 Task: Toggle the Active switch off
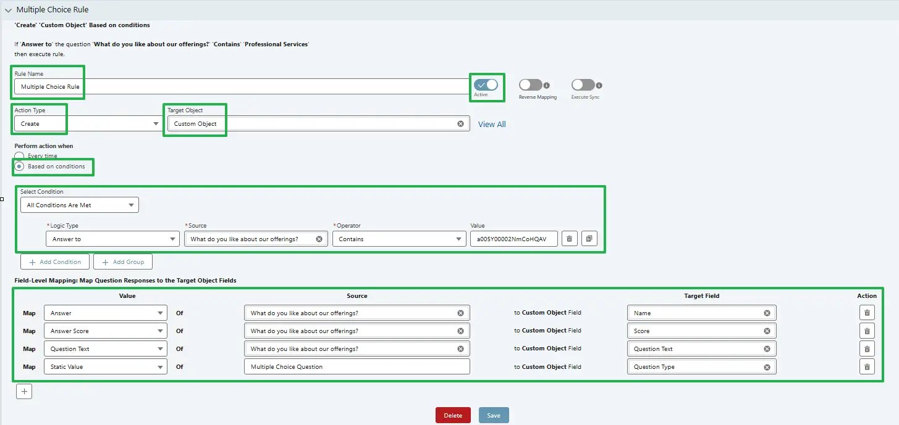click(x=486, y=85)
